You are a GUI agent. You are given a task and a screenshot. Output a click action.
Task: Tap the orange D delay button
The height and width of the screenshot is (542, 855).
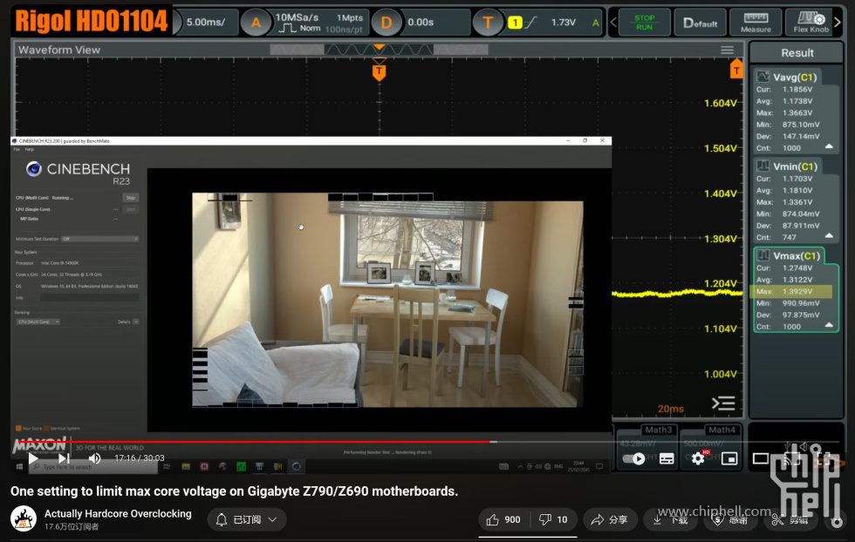click(x=386, y=23)
